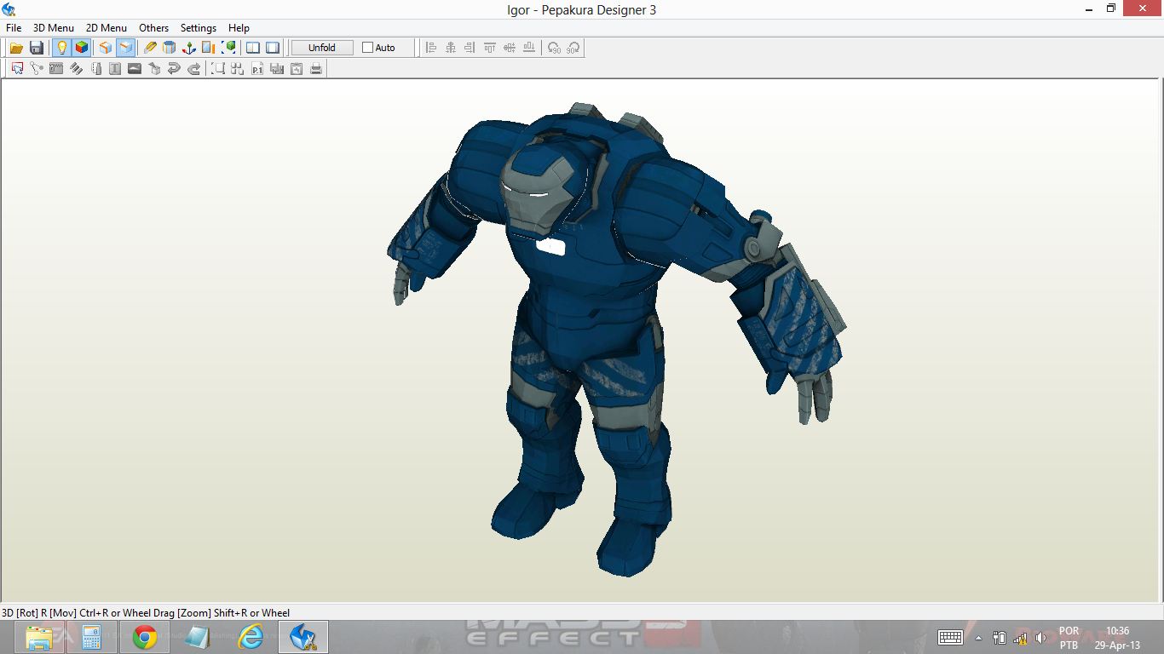Click the POR PTB language indicator
Screen dimensions: 1164x654
[x=1069, y=638]
